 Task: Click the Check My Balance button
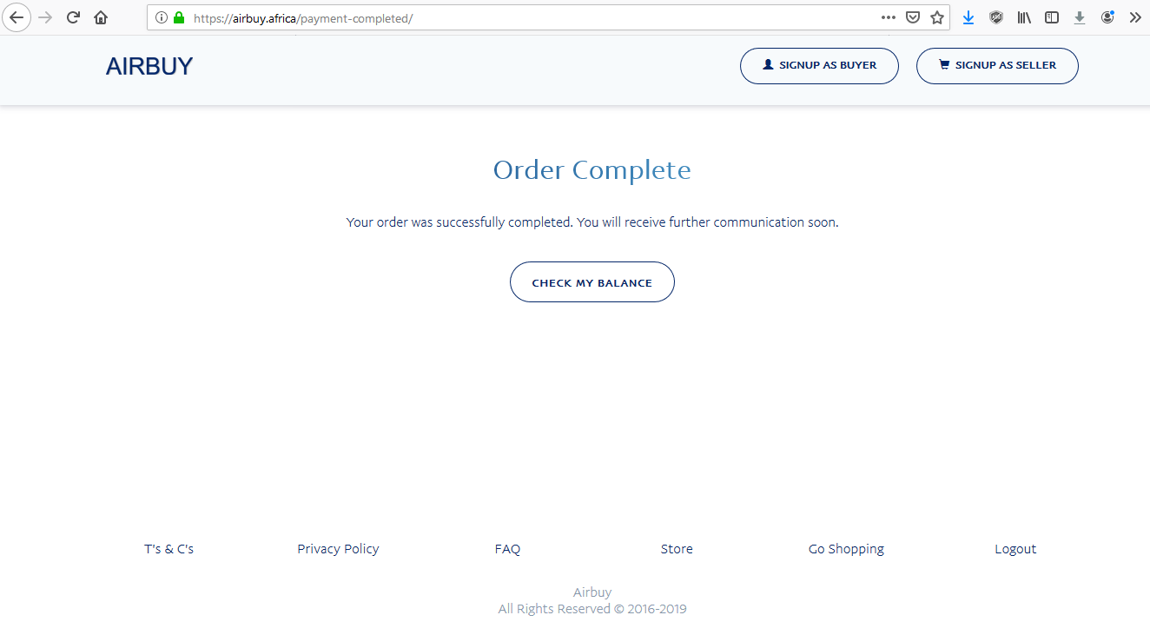(x=592, y=282)
